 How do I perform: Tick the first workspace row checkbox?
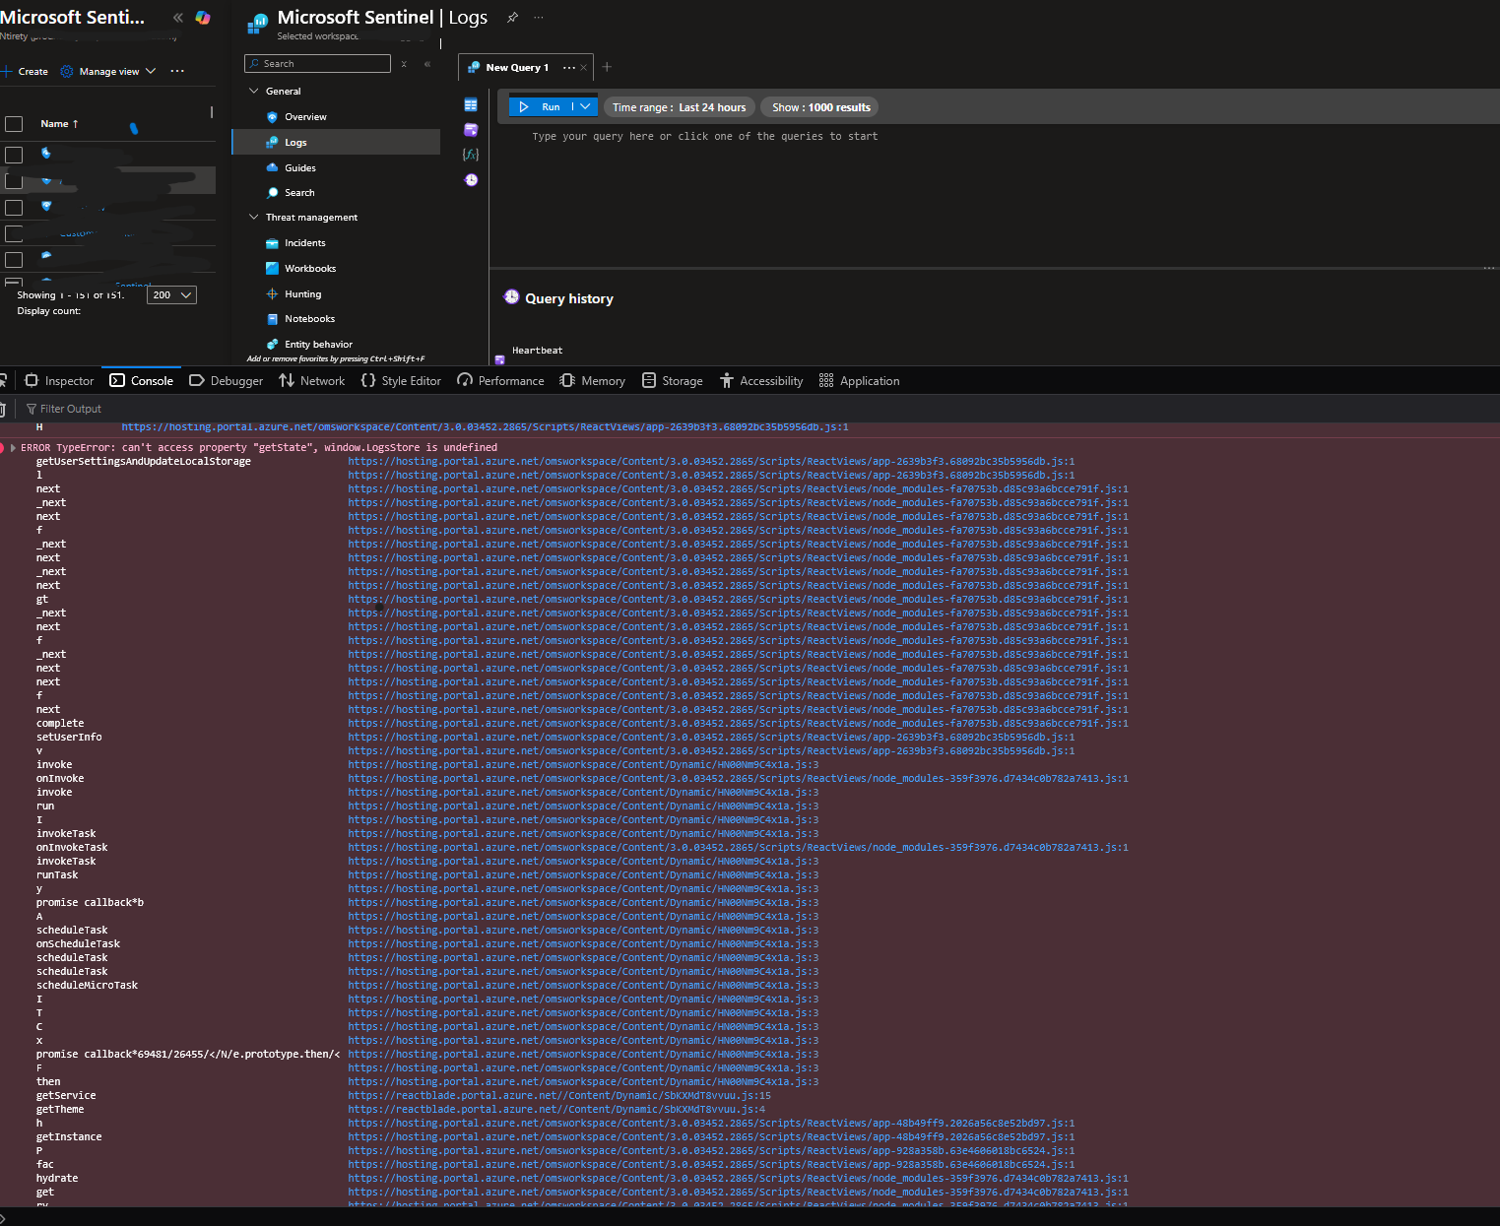(x=14, y=155)
